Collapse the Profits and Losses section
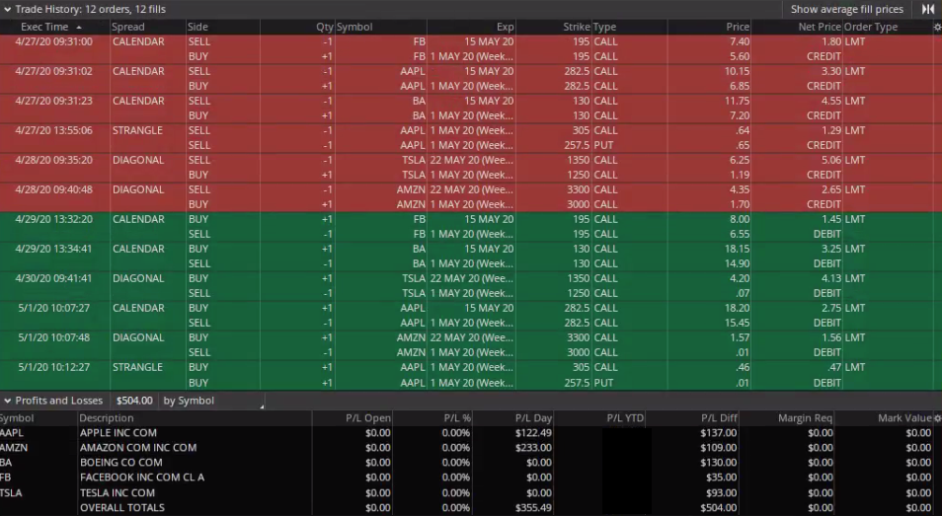This screenshot has width=942, height=516. click(x=7, y=401)
